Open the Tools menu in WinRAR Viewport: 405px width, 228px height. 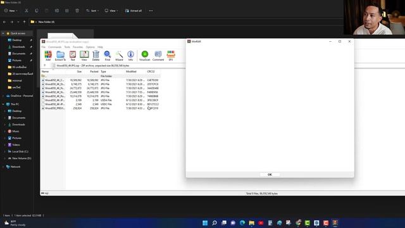(67, 47)
